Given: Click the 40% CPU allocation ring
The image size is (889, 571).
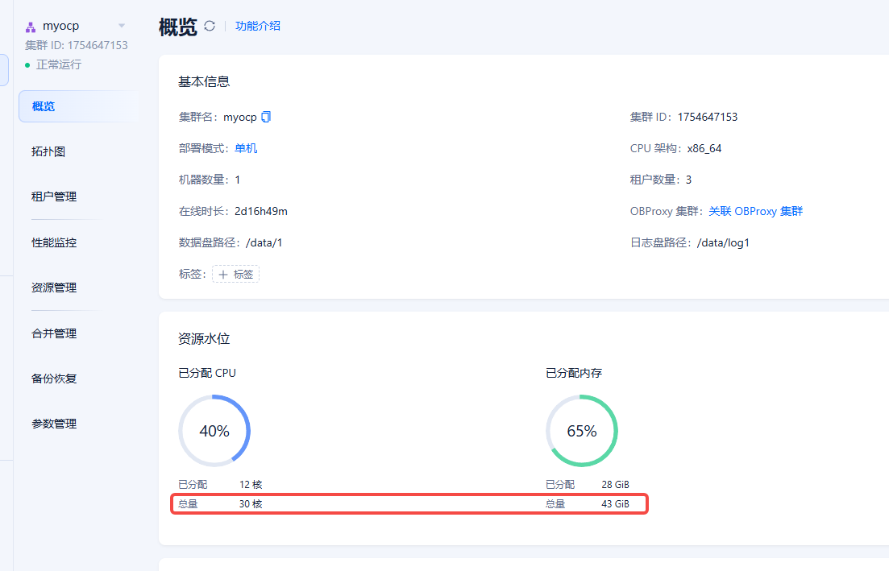Looking at the screenshot, I should pyautogui.click(x=214, y=431).
